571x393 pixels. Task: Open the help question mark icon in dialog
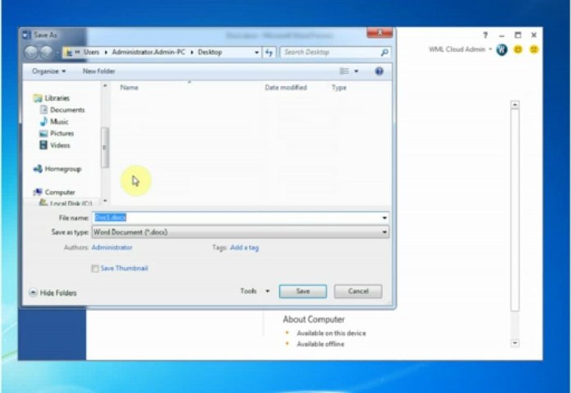tap(379, 71)
